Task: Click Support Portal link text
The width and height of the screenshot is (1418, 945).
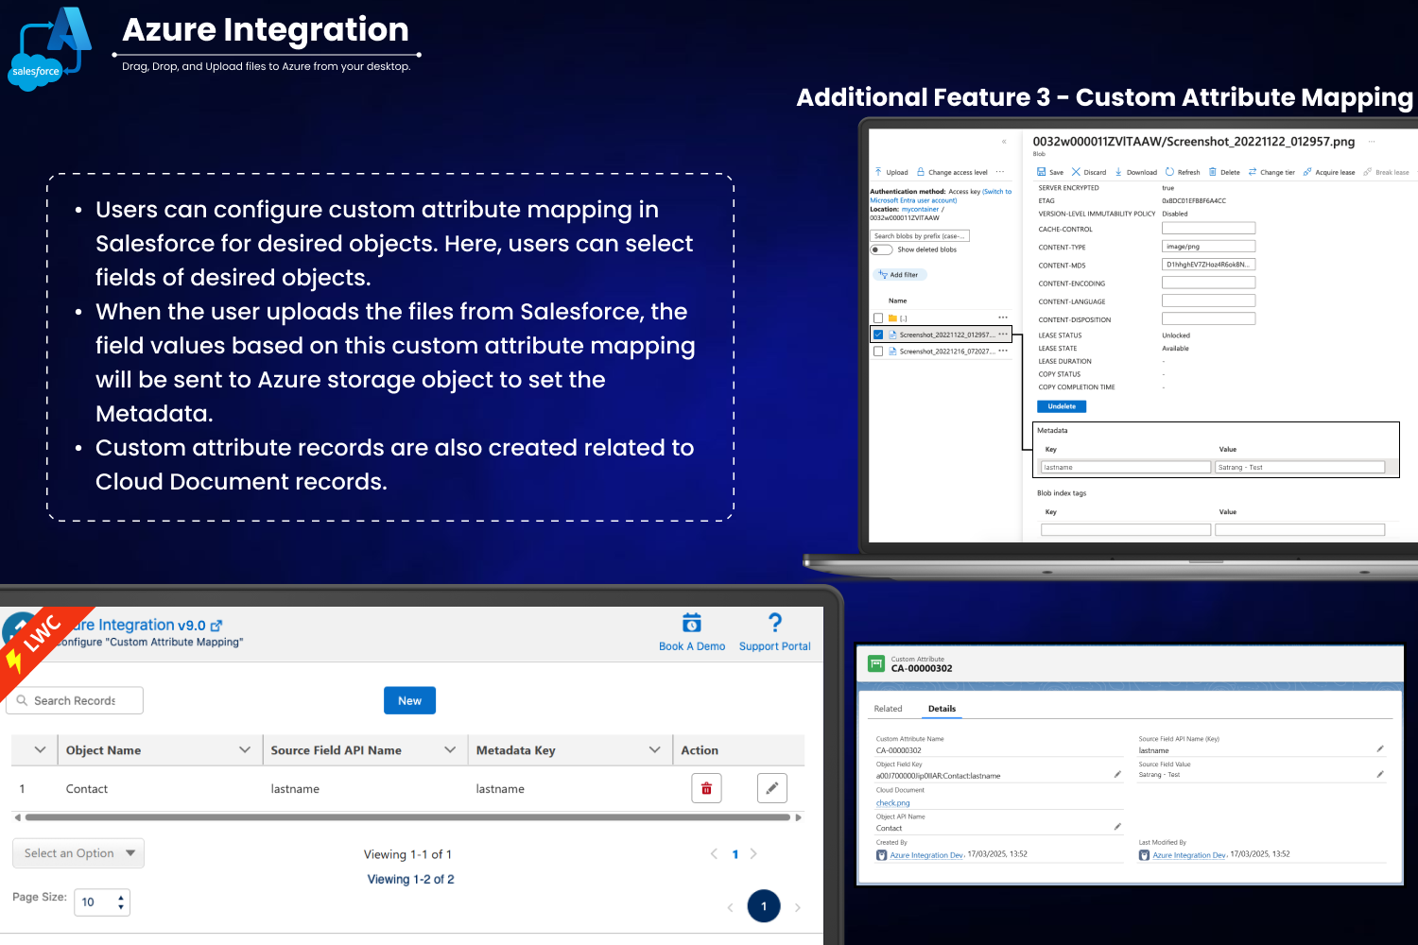Action: pyautogui.click(x=775, y=646)
